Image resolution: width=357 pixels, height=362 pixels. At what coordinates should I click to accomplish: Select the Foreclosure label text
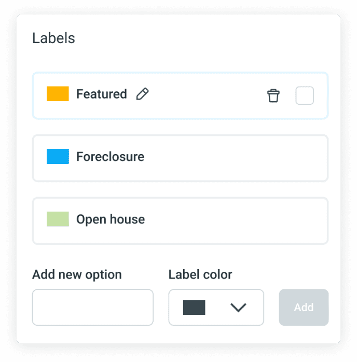(110, 157)
